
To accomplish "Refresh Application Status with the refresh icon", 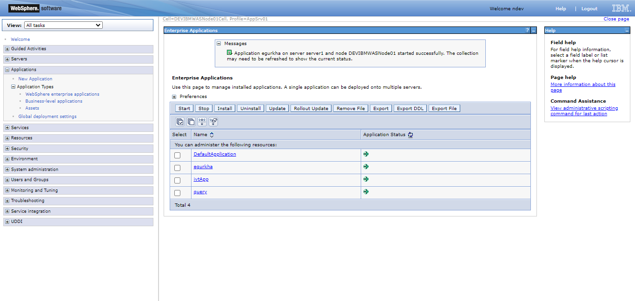I will pos(410,135).
